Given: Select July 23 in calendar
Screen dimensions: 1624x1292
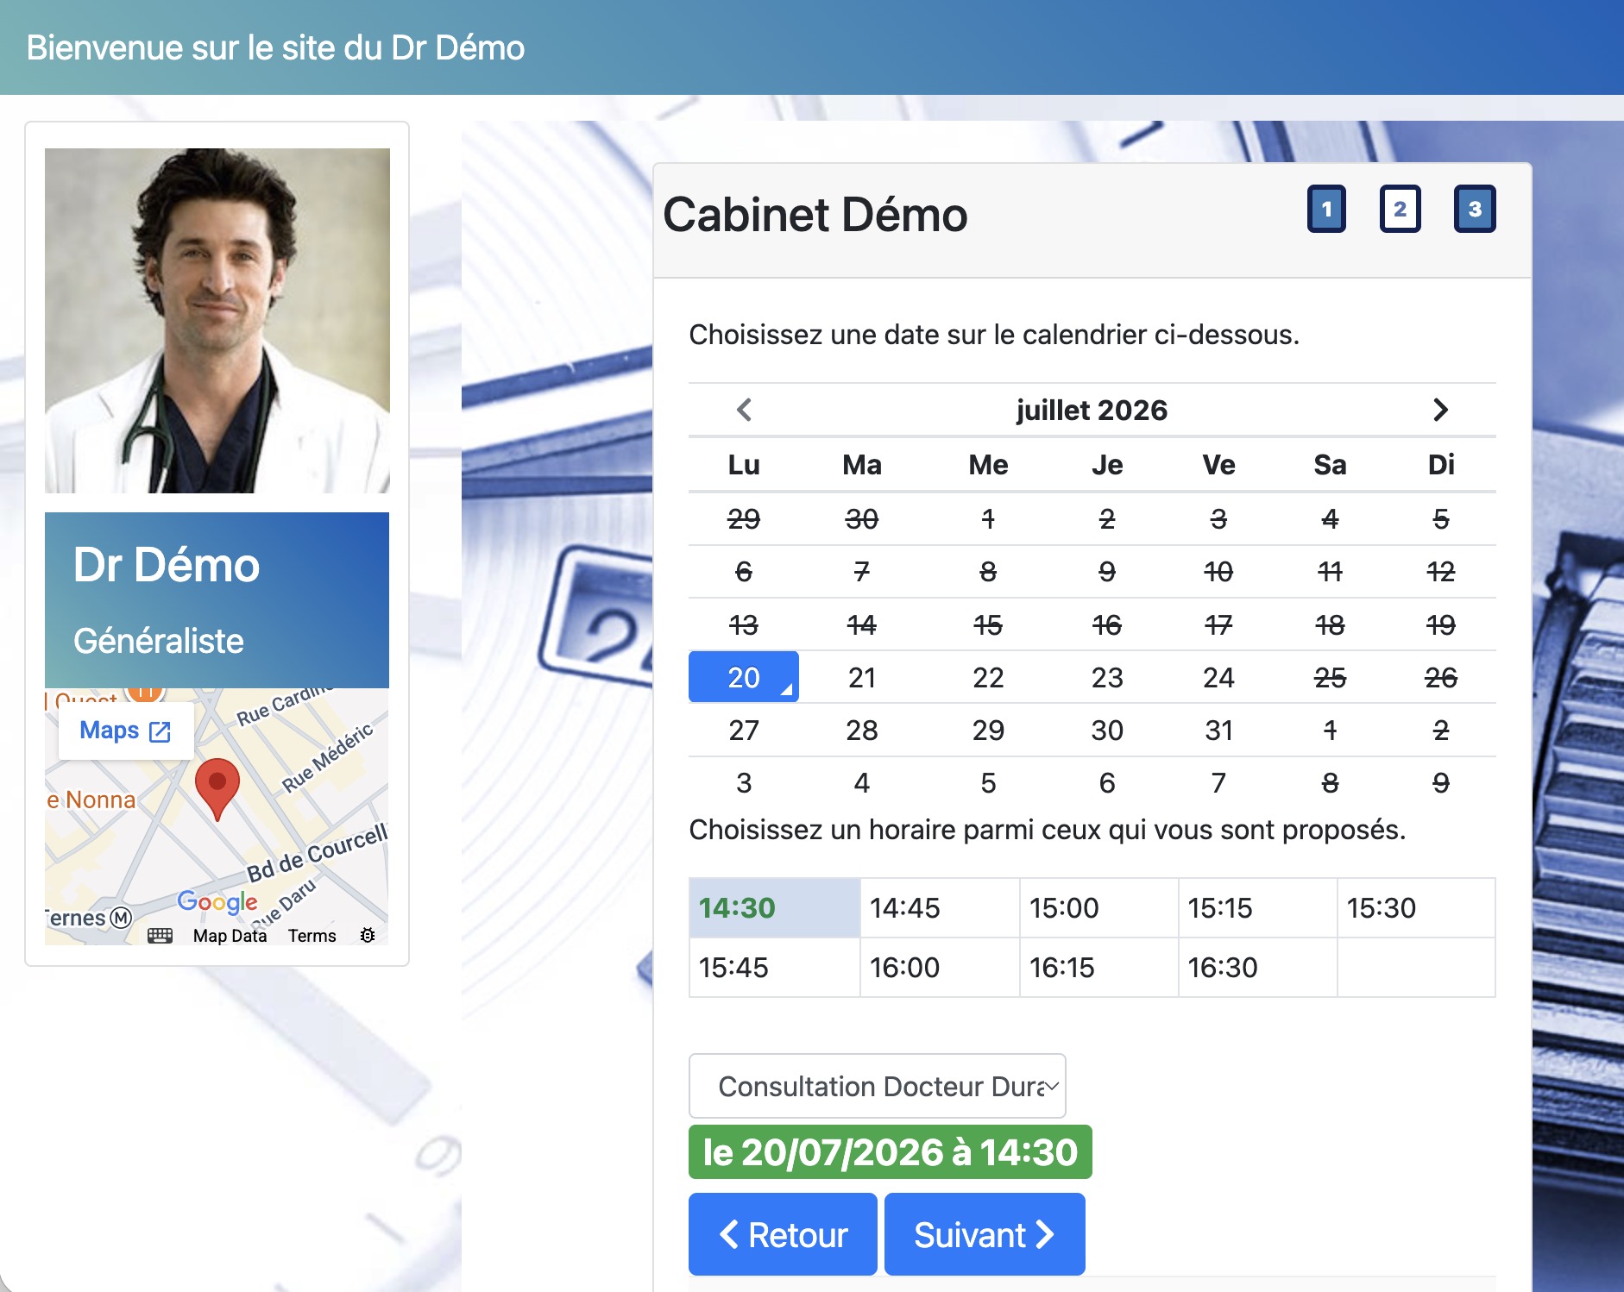Looking at the screenshot, I should point(1107,677).
